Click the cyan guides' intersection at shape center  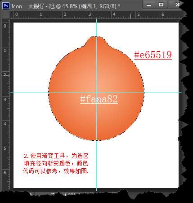pyautogui.click(x=96, y=92)
